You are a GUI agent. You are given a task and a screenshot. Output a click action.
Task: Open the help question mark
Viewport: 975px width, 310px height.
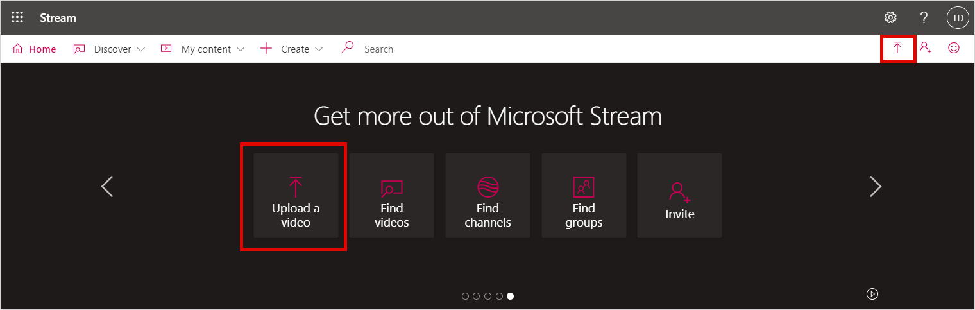pos(924,17)
